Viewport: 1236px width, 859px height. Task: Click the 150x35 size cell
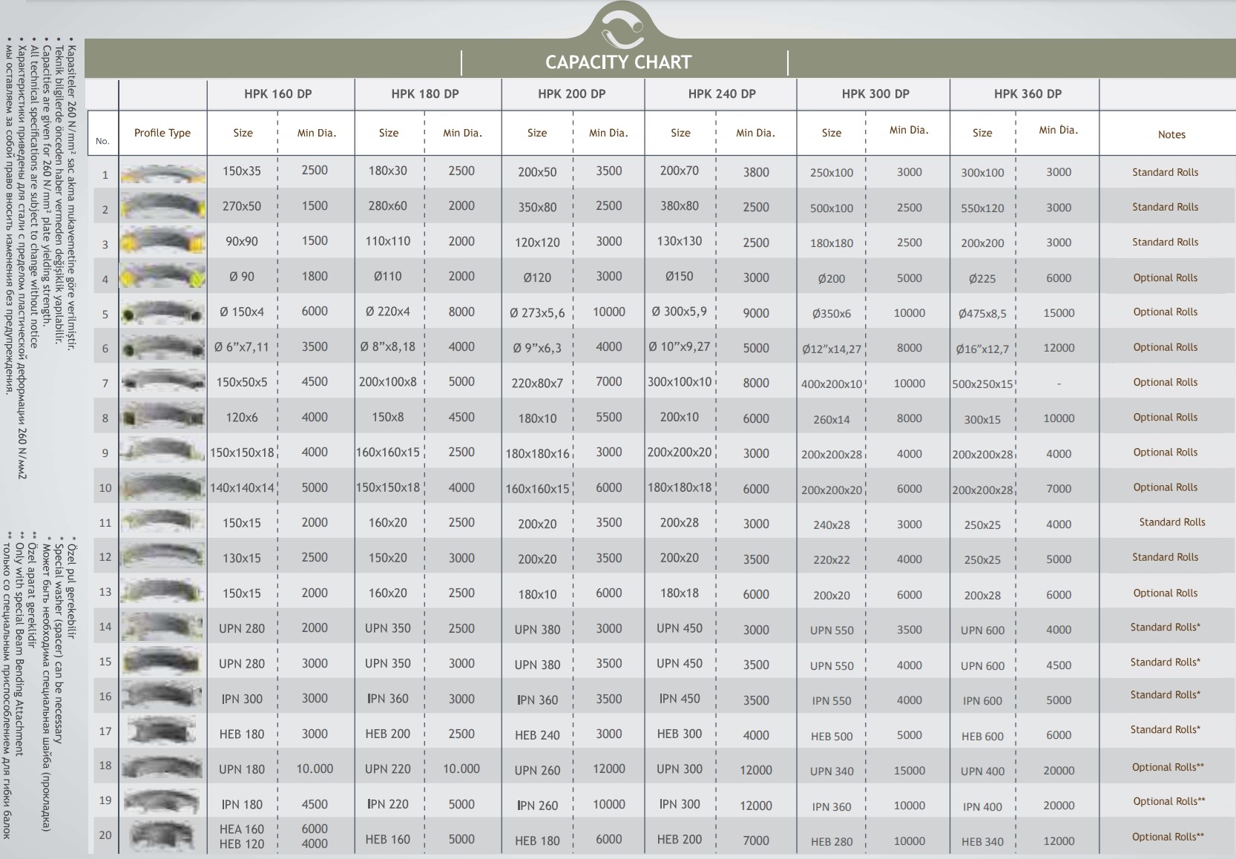pyautogui.click(x=242, y=171)
